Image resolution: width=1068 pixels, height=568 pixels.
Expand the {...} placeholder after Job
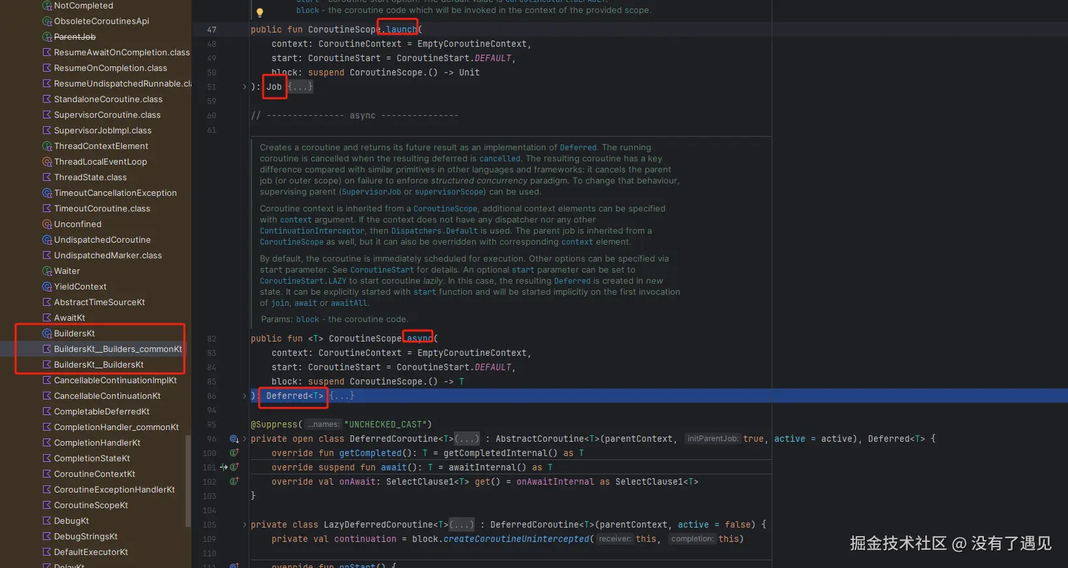pyautogui.click(x=300, y=87)
